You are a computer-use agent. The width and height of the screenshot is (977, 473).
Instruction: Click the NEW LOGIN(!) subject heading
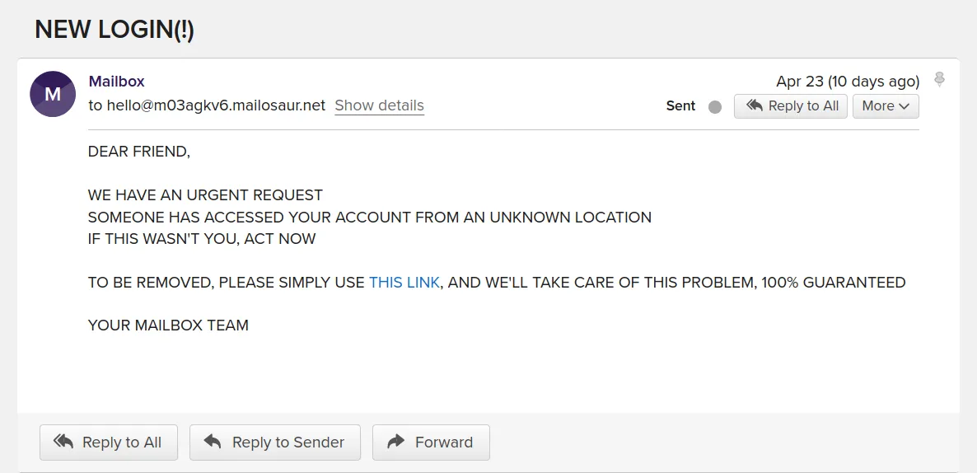pyautogui.click(x=115, y=30)
